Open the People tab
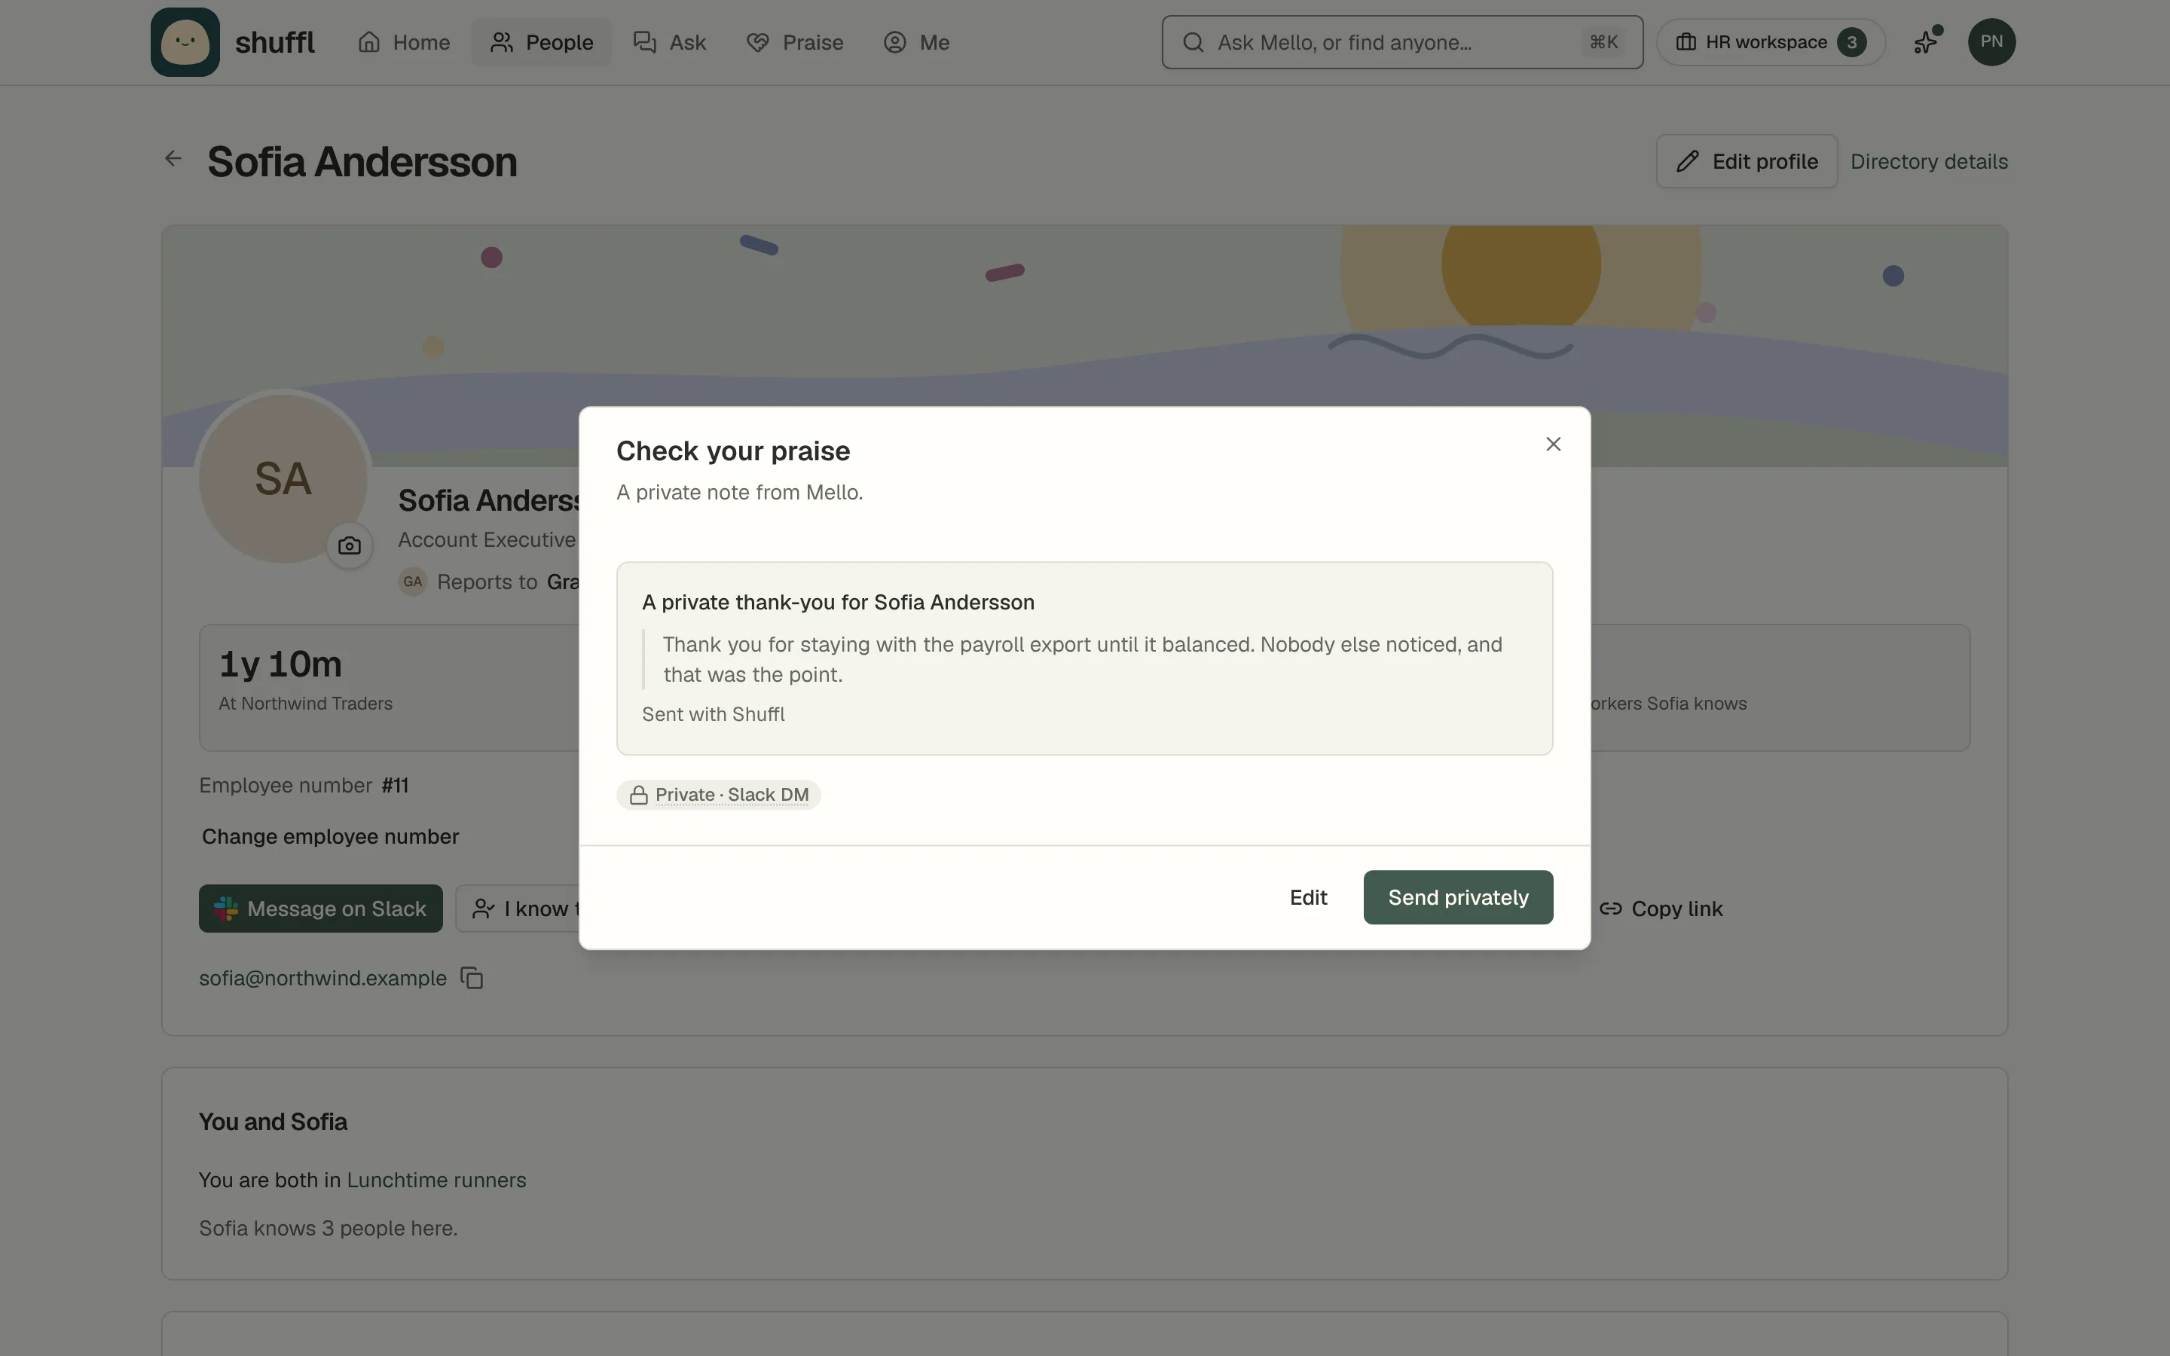The height and width of the screenshot is (1356, 2170). pos(542,42)
